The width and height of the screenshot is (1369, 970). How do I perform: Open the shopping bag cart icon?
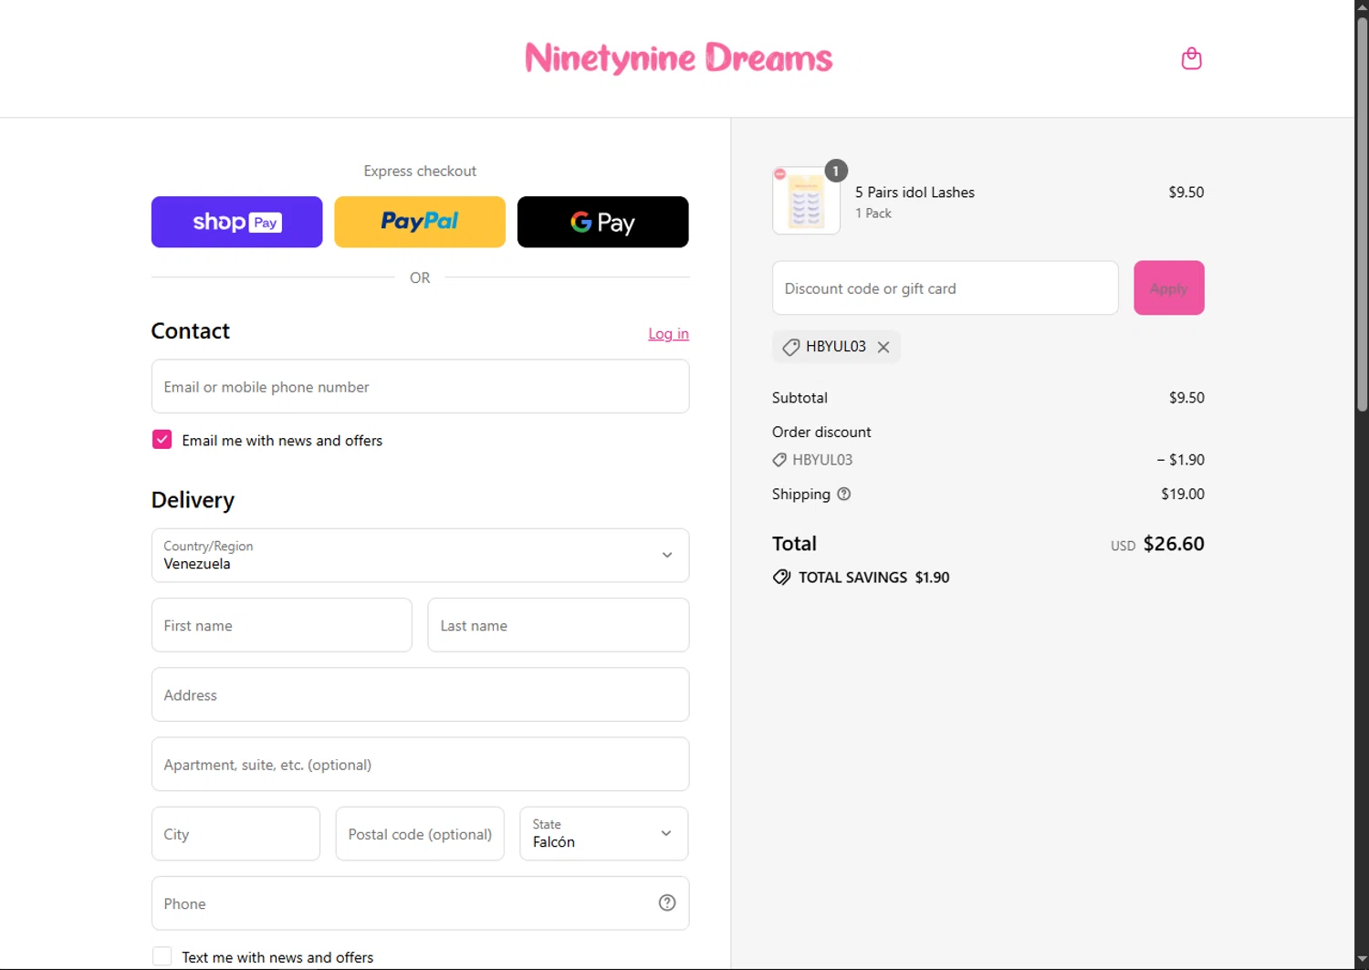point(1191,58)
